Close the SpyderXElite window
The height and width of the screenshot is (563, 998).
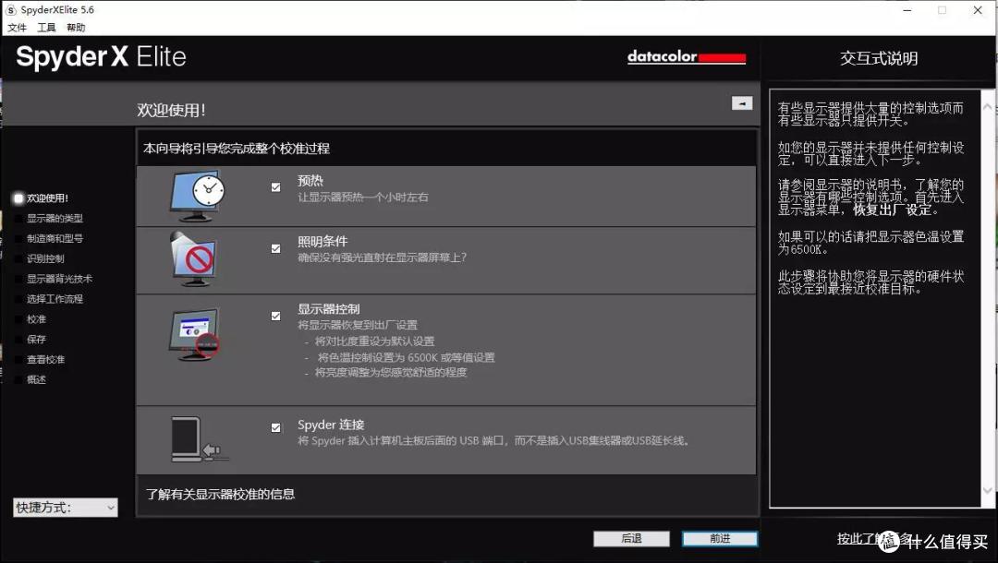(979, 10)
